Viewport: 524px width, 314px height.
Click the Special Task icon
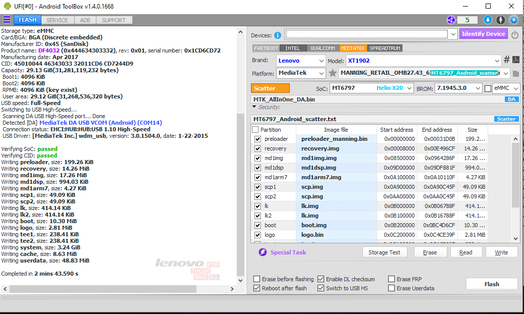tap(263, 252)
